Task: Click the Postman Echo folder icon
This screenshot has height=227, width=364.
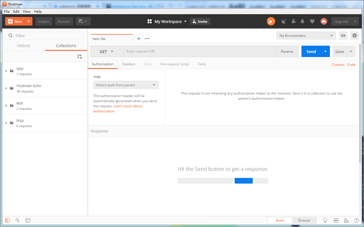Action: click(x=12, y=88)
